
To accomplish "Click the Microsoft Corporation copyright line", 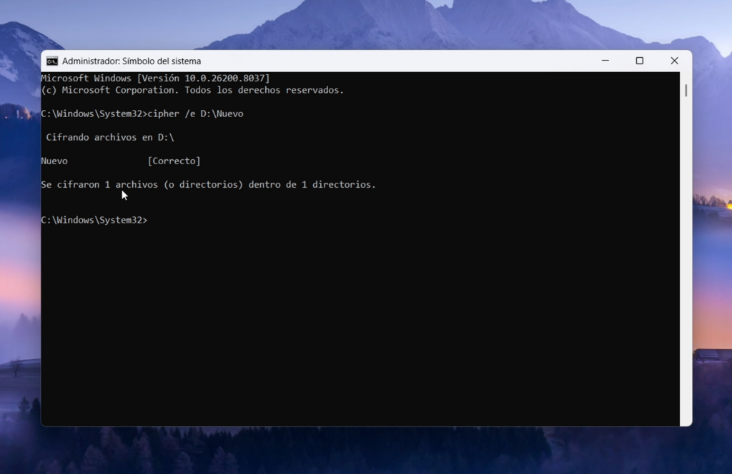I will click(x=192, y=91).
